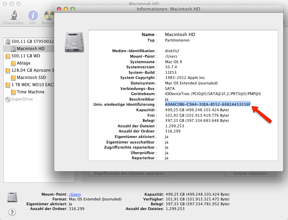The height and width of the screenshot is (220, 288).
Task: Open the Info toolbar icon
Action: point(33,15)
